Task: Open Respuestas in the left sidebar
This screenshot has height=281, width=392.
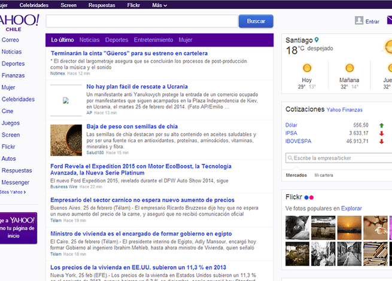Action: tap(17, 170)
